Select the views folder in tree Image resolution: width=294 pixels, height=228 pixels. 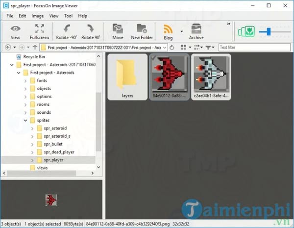coord(42,168)
